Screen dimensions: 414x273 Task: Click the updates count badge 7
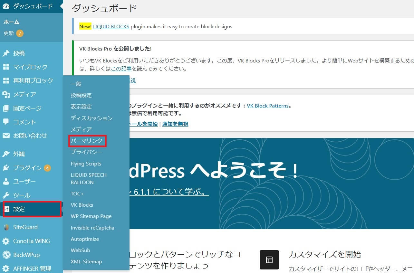[x=20, y=33]
